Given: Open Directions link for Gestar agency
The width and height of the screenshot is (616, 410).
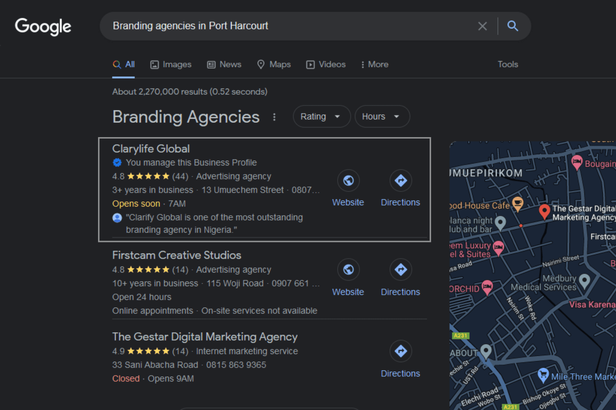Looking at the screenshot, I should 400,374.
